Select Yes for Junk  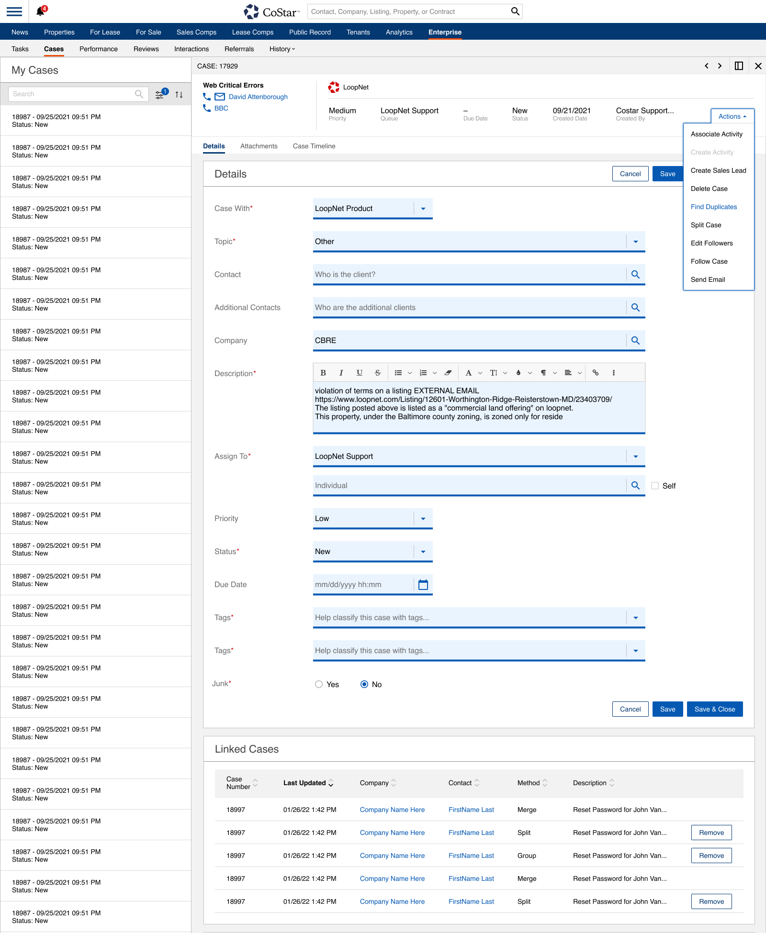coord(319,684)
